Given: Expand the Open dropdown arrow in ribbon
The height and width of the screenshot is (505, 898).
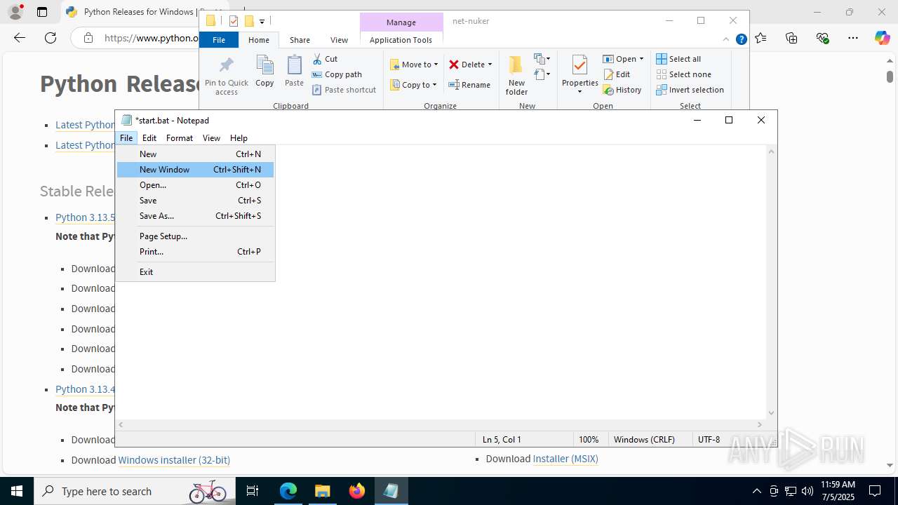Looking at the screenshot, I should [641, 59].
